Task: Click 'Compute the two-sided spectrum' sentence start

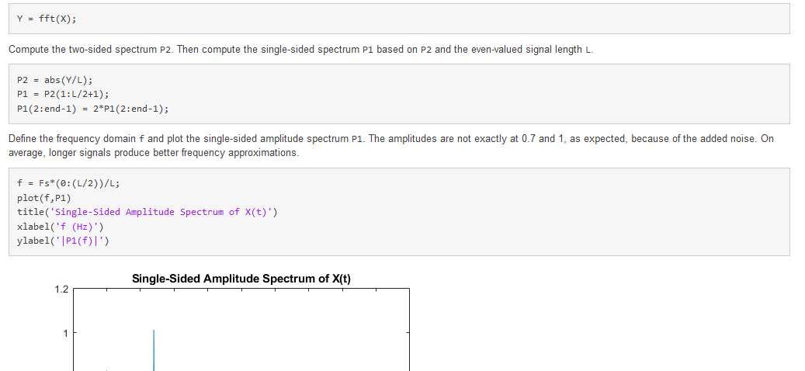Action: 78,50
